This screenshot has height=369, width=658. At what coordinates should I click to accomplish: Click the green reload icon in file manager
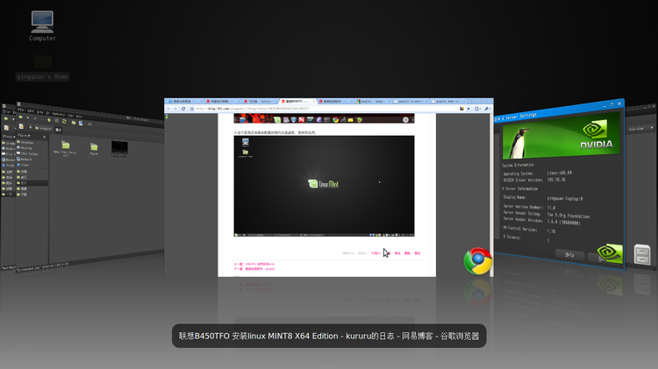click(64, 122)
